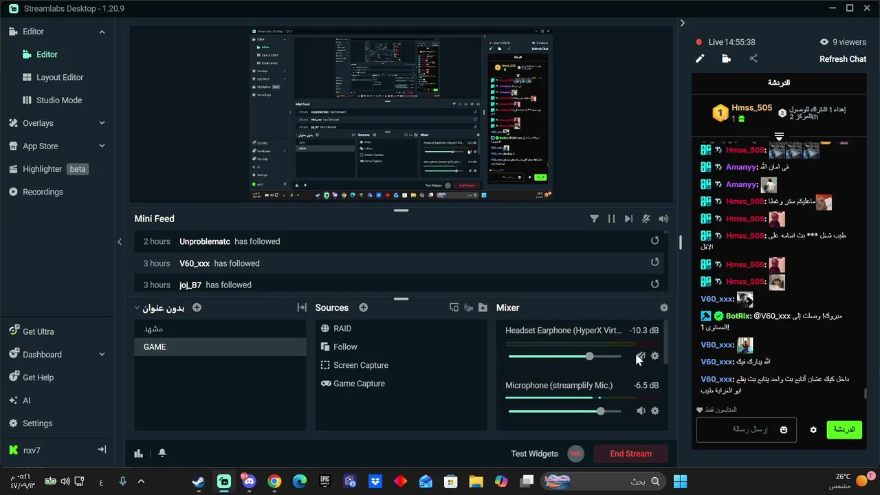Toggle alert sound speaker in Mini Feed

(x=663, y=219)
